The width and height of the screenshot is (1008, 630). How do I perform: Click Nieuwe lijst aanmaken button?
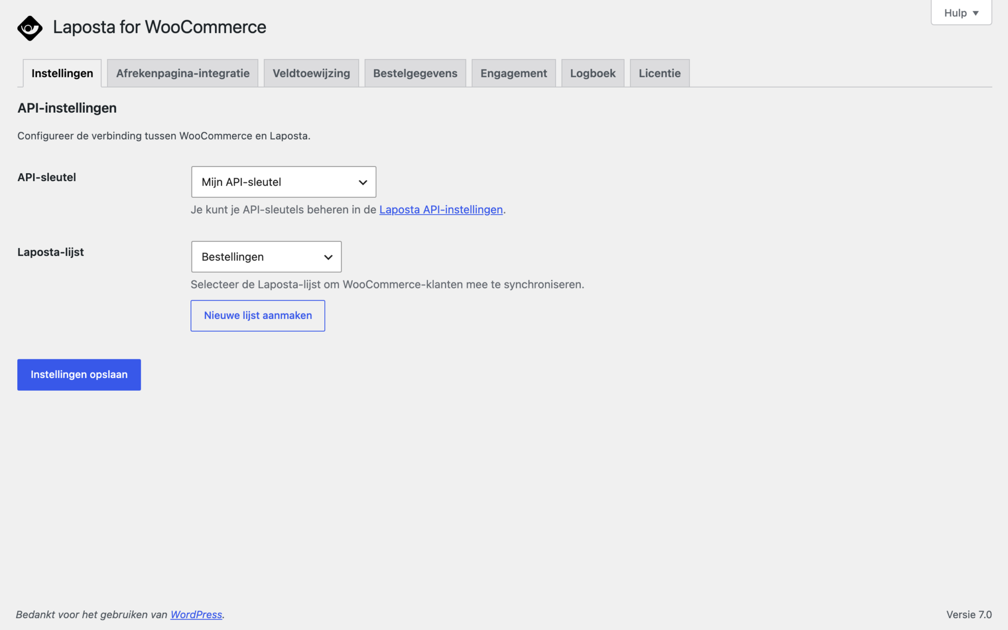click(x=258, y=315)
